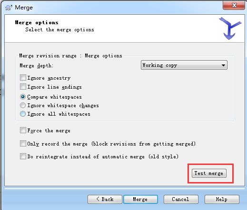Open Help for merge options
Screen dimensions: 247x210
[222, 199]
